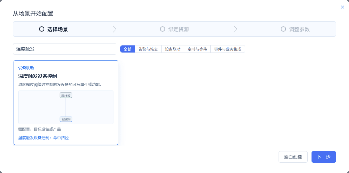Click the circle icon beside 选择场景

(x=42, y=29)
